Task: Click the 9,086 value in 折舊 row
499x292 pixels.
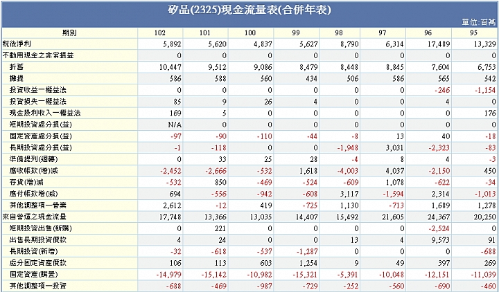Action: point(263,67)
